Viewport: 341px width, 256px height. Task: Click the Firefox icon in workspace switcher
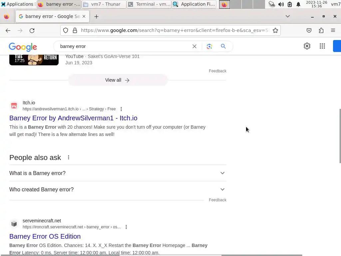pyautogui.click(x=224, y=4)
